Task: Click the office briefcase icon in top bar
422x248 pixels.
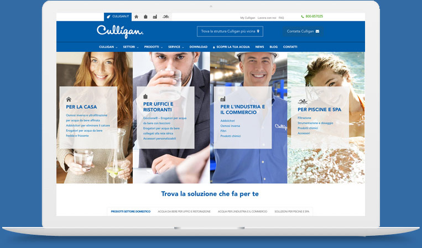Action: [145, 17]
